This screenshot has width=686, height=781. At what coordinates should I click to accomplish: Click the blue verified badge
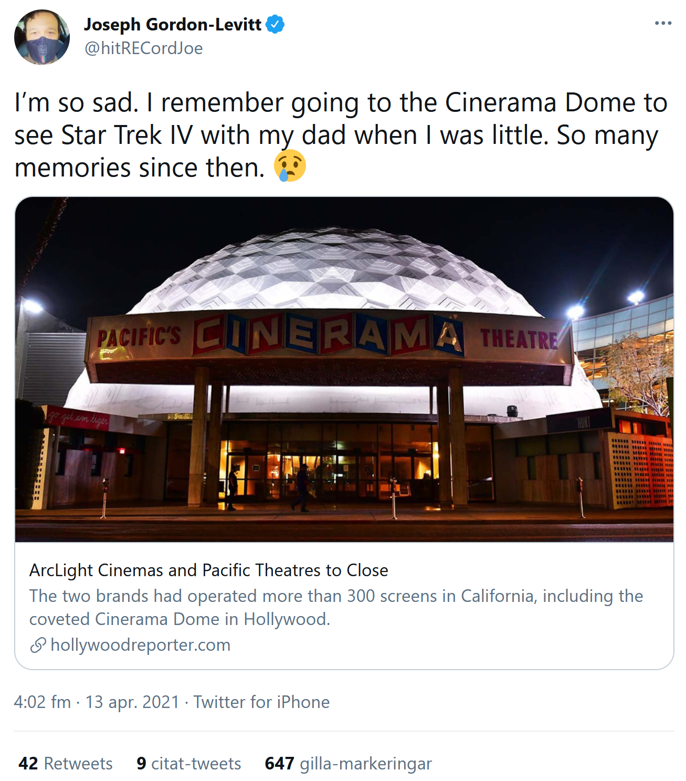275,24
